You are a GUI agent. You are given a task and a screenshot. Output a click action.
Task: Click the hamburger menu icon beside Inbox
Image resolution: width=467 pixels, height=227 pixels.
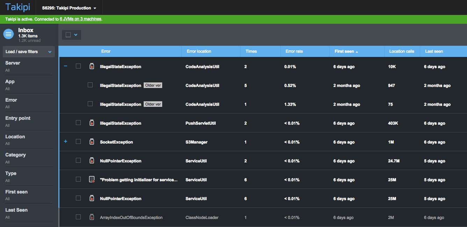tap(8, 34)
